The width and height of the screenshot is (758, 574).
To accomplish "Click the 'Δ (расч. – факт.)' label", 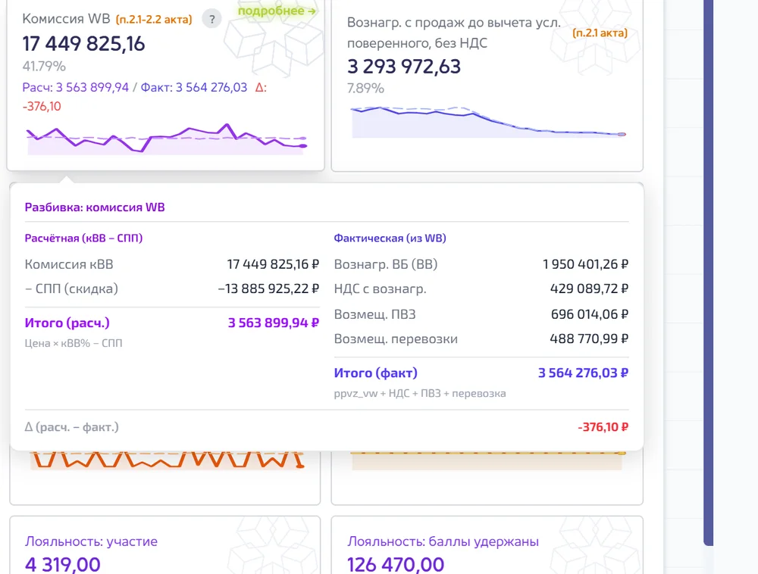I will tap(71, 427).
